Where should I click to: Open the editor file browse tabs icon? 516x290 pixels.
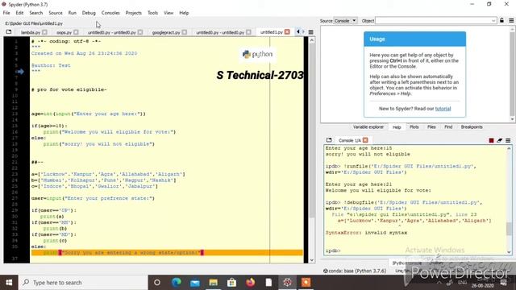point(9,32)
